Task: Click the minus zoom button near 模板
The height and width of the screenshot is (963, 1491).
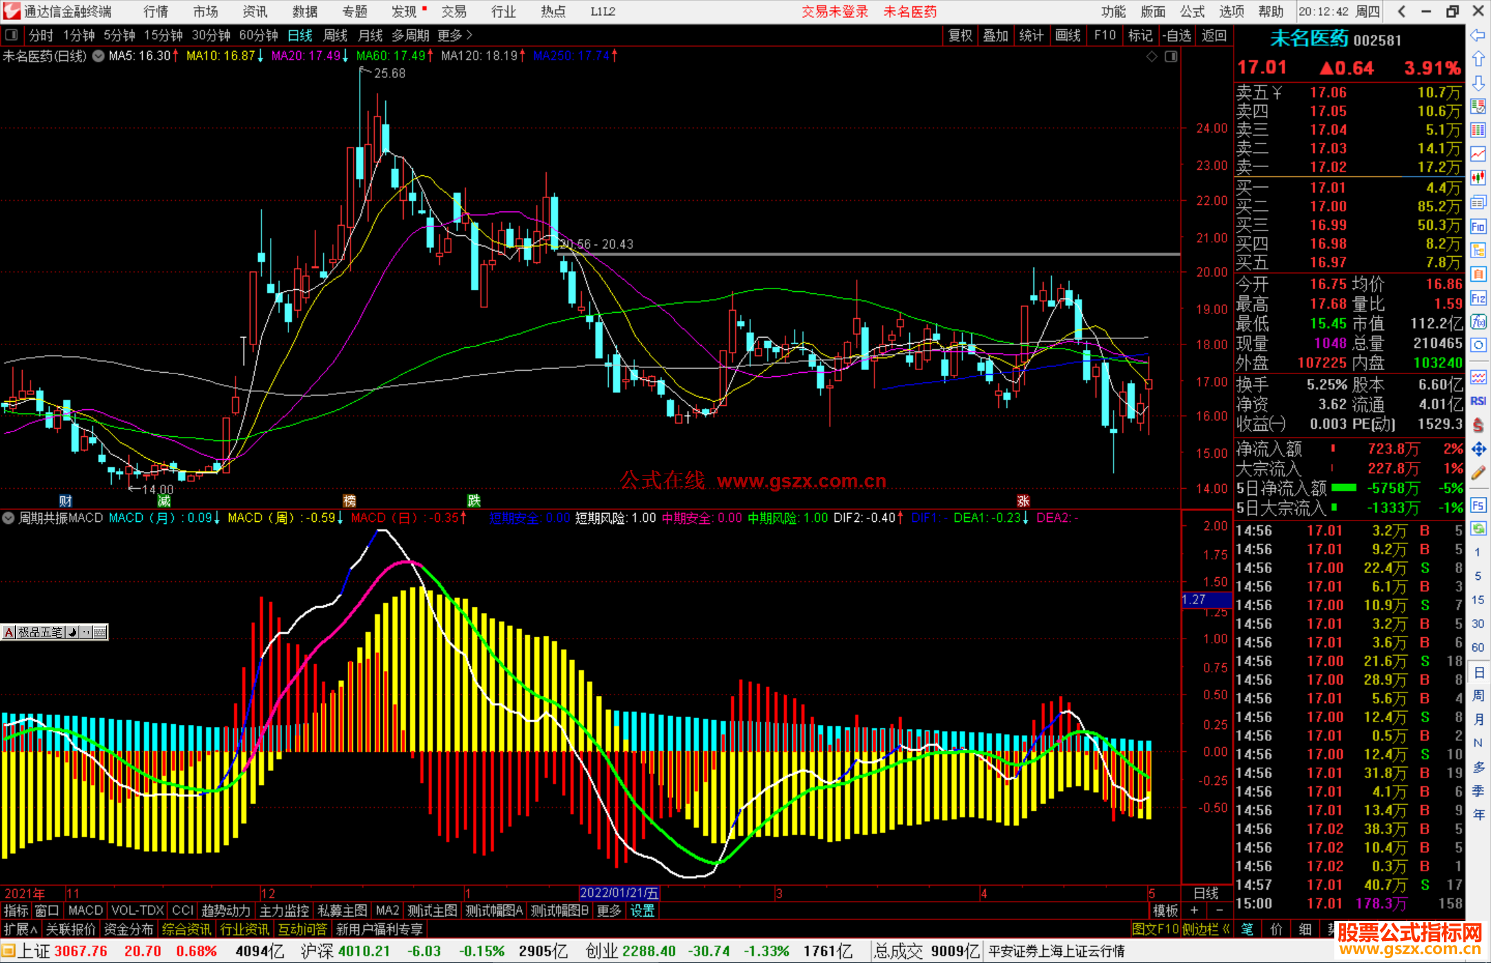Action: [x=1219, y=911]
